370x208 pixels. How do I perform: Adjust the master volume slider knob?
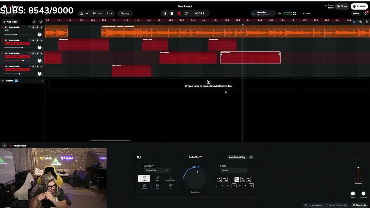coord(295,14)
